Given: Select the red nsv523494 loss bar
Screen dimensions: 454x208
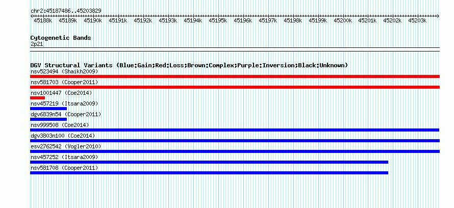Looking at the screenshot, I should pyautogui.click(x=235, y=76).
